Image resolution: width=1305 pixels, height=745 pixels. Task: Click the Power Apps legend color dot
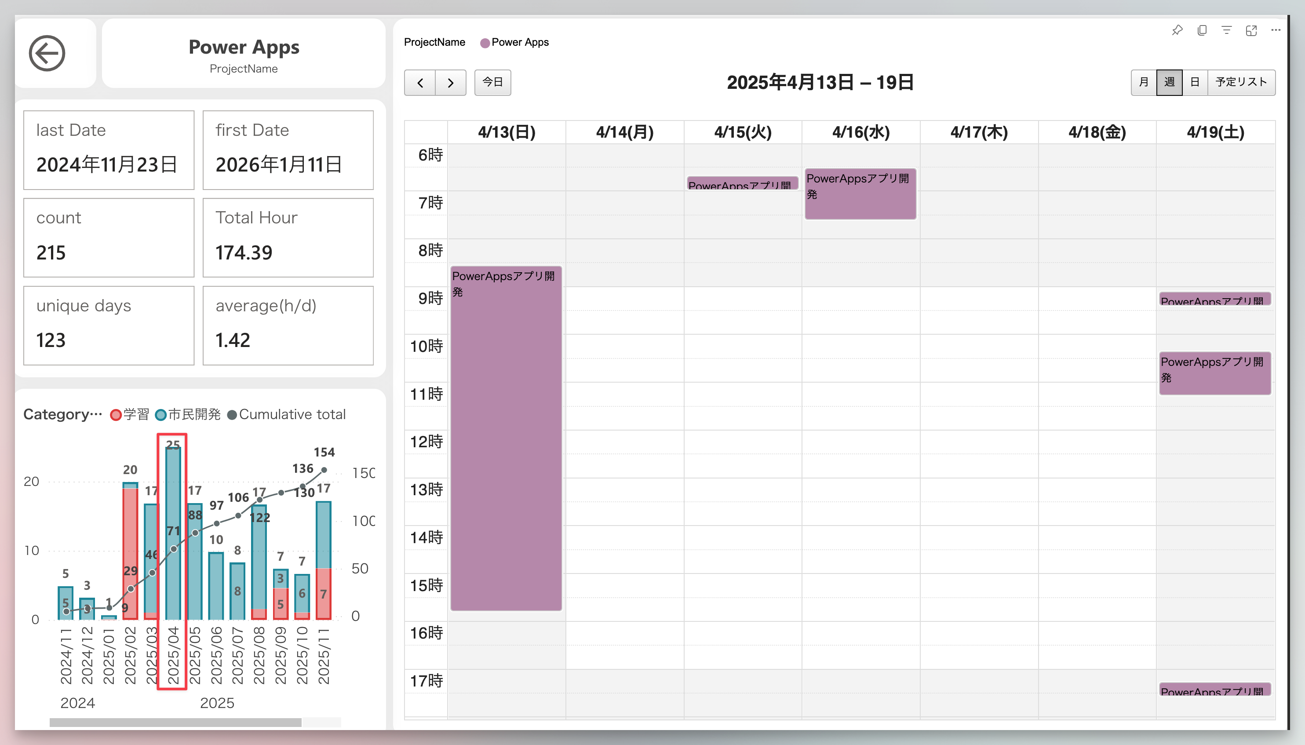tap(485, 43)
